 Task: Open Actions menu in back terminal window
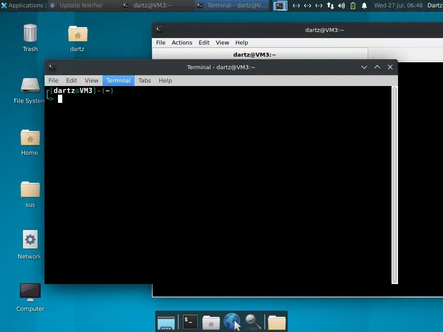click(x=182, y=43)
